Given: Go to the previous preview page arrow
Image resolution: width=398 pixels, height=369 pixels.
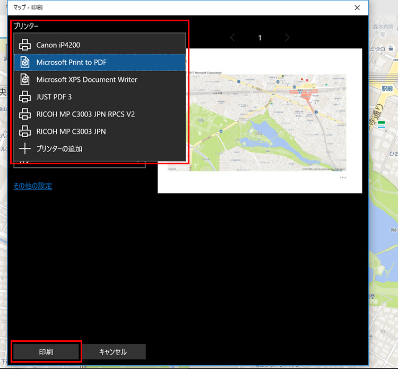Looking at the screenshot, I should point(232,38).
